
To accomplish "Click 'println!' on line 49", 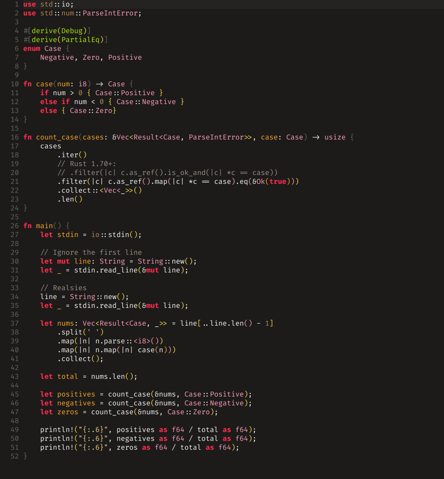I will click(57, 430).
